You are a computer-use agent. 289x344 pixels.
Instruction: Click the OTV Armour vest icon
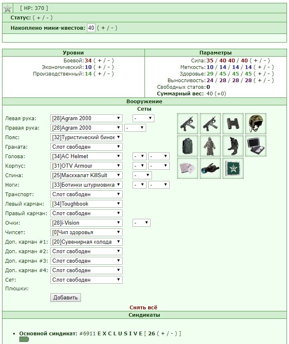pos(188,146)
